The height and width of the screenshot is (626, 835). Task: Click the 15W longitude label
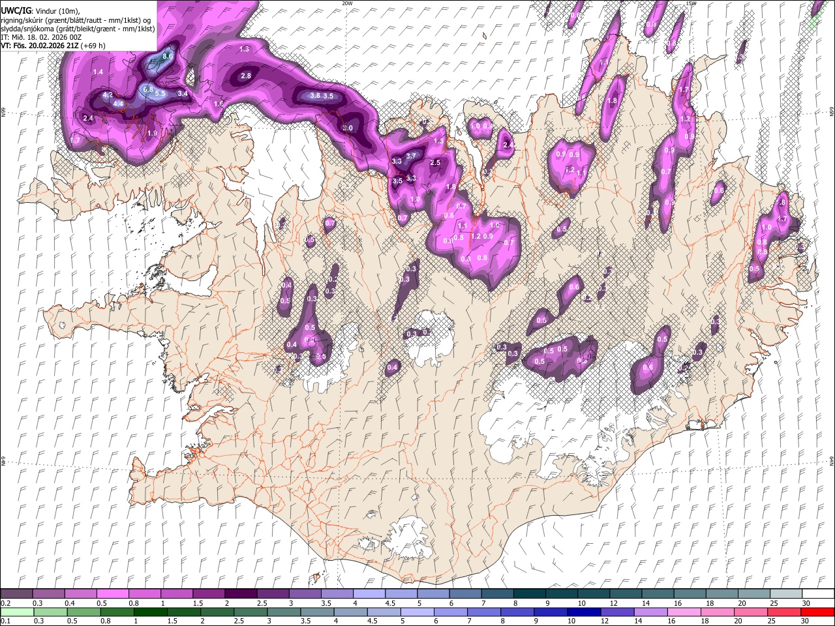tap(691, 3)
